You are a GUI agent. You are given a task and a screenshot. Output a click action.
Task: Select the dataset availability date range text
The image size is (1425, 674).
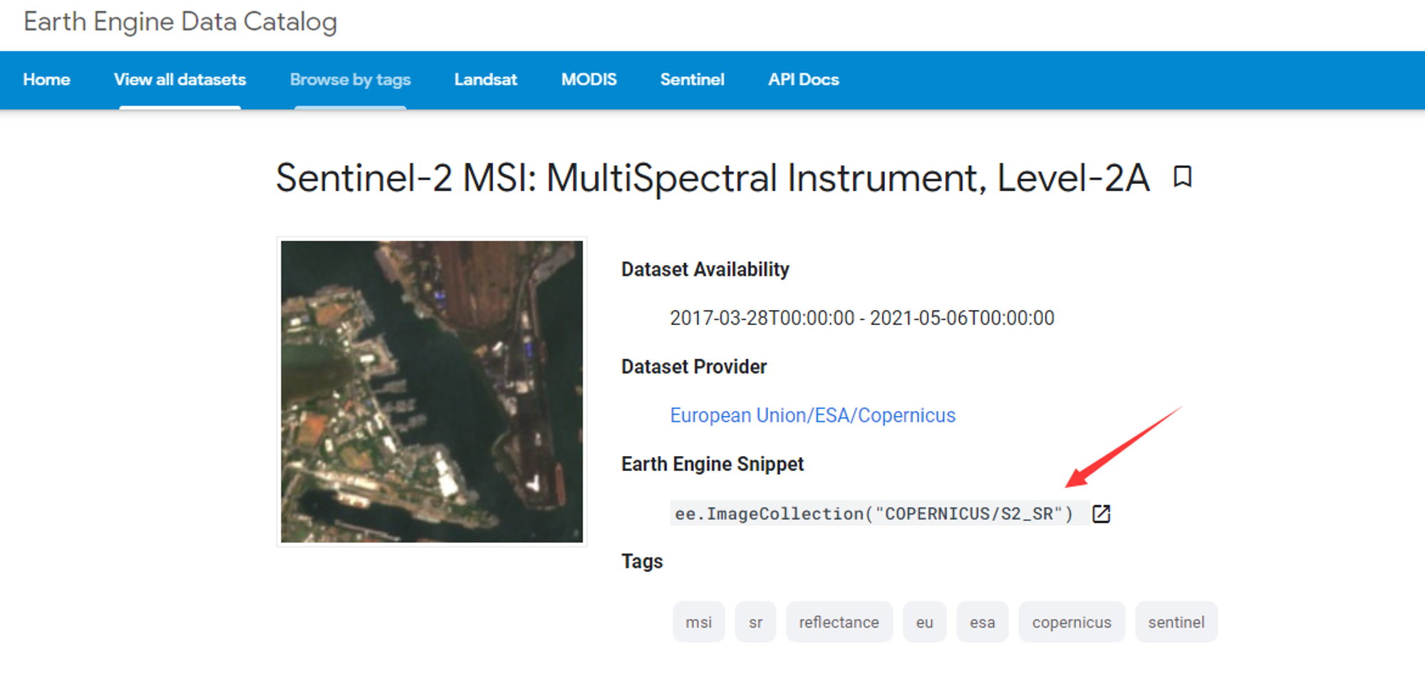point(861,318)
